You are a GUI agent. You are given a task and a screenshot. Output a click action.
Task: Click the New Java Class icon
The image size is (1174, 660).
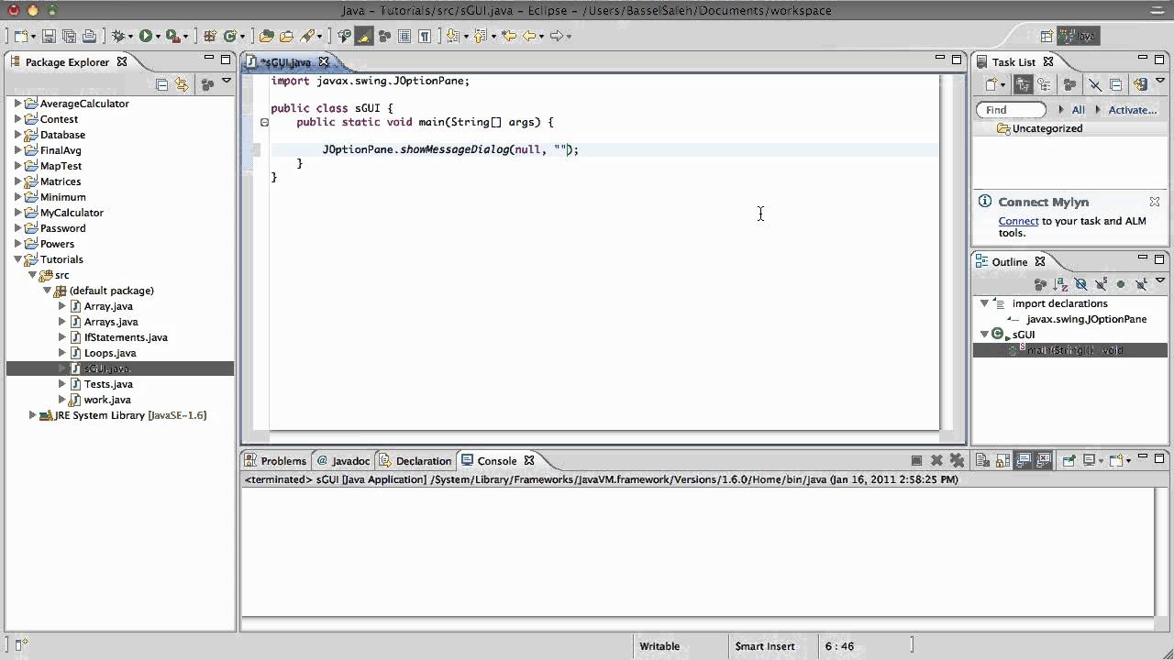click(230, 36)
